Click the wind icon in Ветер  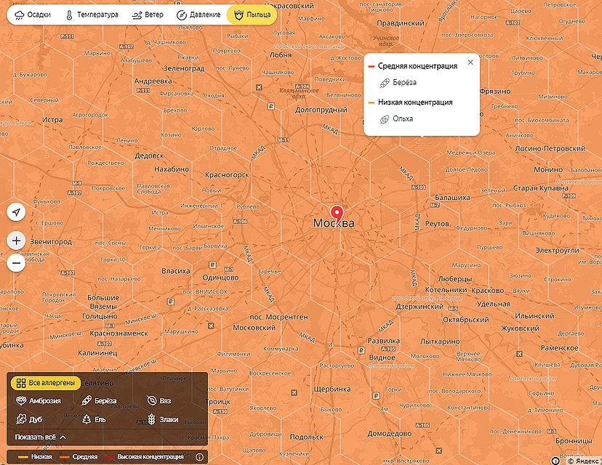(x=137, y=15)
